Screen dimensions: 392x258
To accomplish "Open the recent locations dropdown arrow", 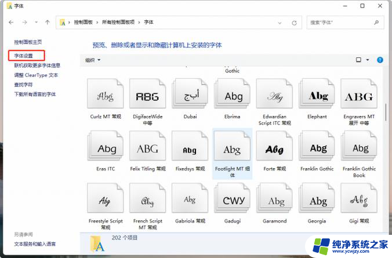I will (x=37, y=22).
